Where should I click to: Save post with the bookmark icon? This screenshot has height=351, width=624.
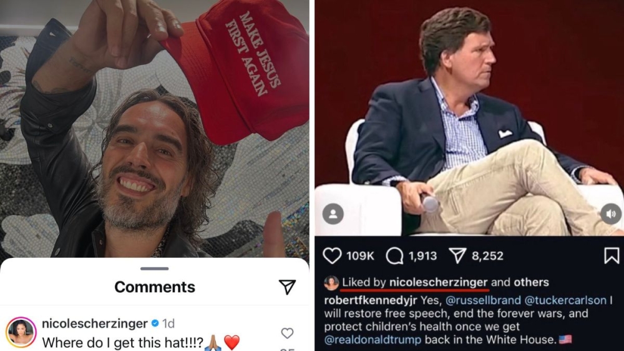(x=612, y=256)
